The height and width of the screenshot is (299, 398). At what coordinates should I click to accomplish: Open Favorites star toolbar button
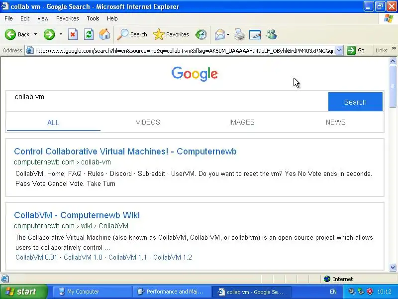pos(171,34)
